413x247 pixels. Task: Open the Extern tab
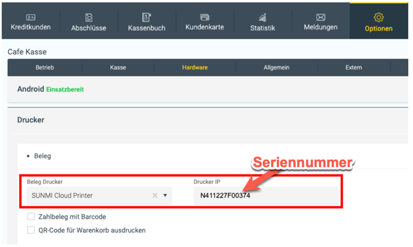tap(354, 68)
